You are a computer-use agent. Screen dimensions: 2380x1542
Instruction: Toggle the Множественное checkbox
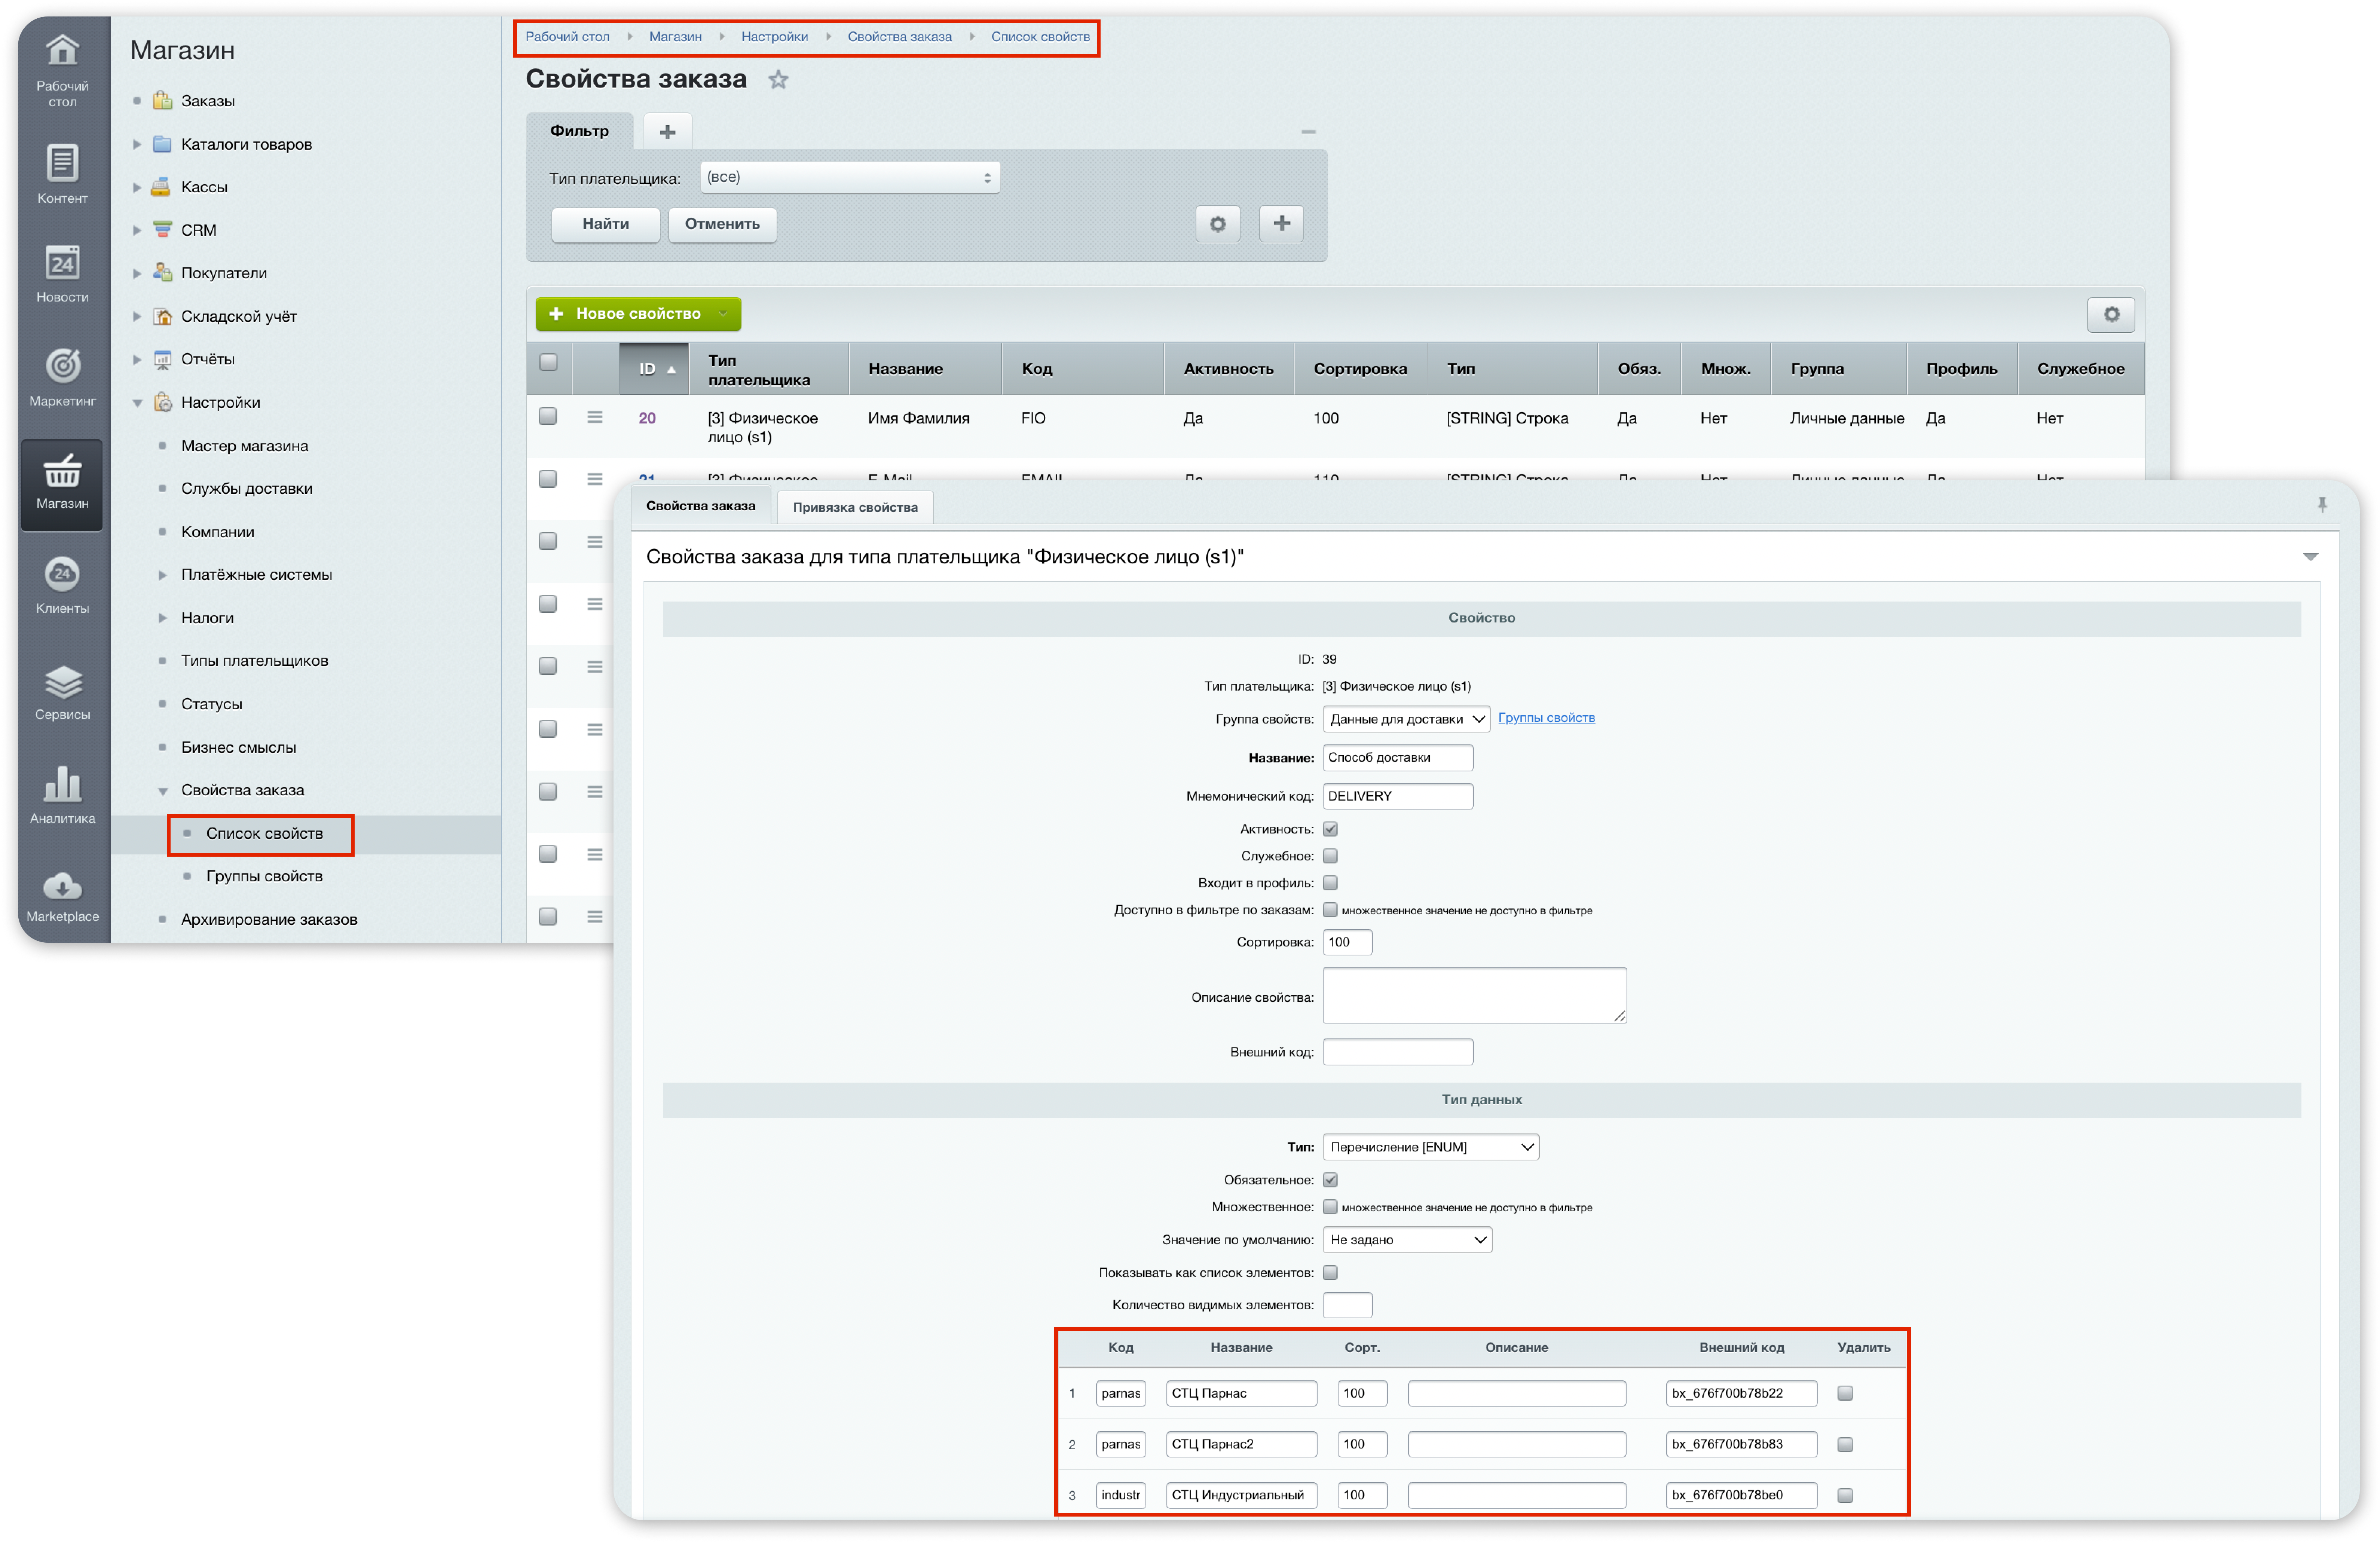(x=1330, y=1207)
